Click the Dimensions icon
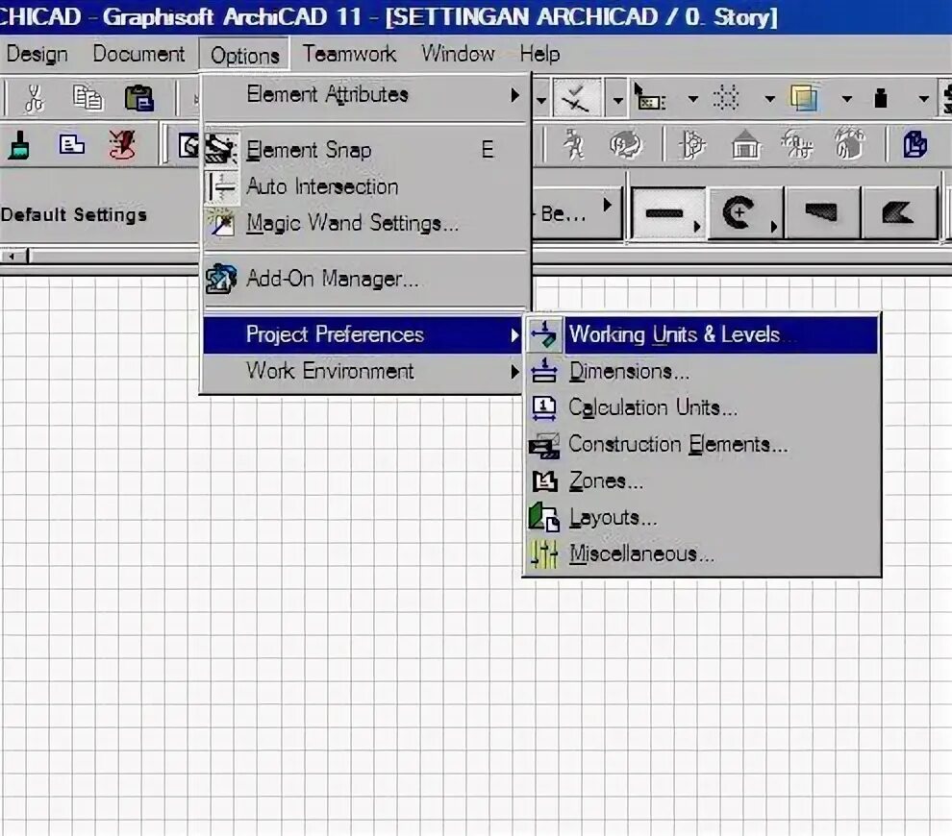This screenshot has width=952, height=836. pyautogui.click(x=543, y=371)
